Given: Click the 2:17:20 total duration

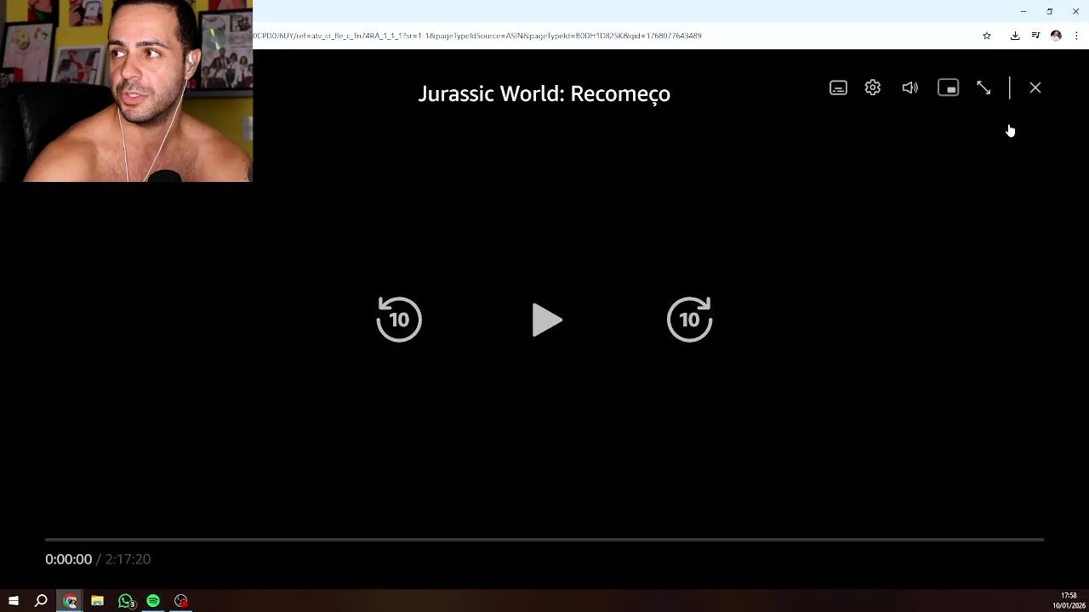Looking at the screenshot, I should pos(128,559).
